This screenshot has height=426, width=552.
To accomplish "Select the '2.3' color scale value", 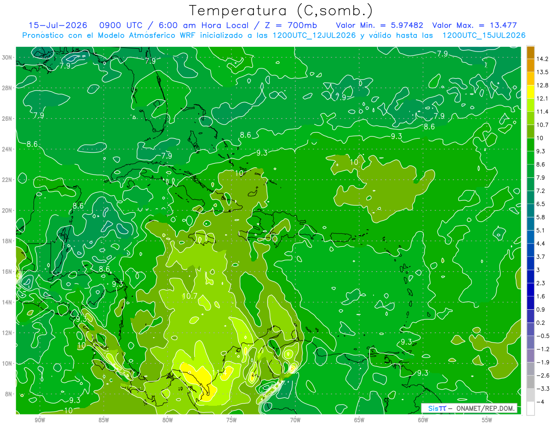I will 541,283.
